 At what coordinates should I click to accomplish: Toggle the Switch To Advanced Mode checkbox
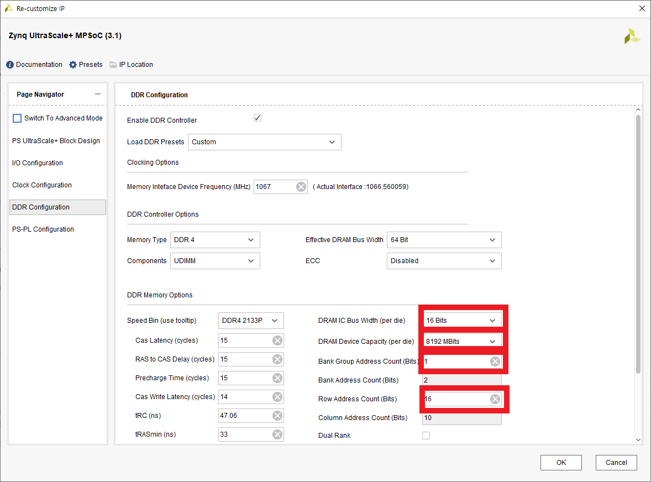click(17, 118)
